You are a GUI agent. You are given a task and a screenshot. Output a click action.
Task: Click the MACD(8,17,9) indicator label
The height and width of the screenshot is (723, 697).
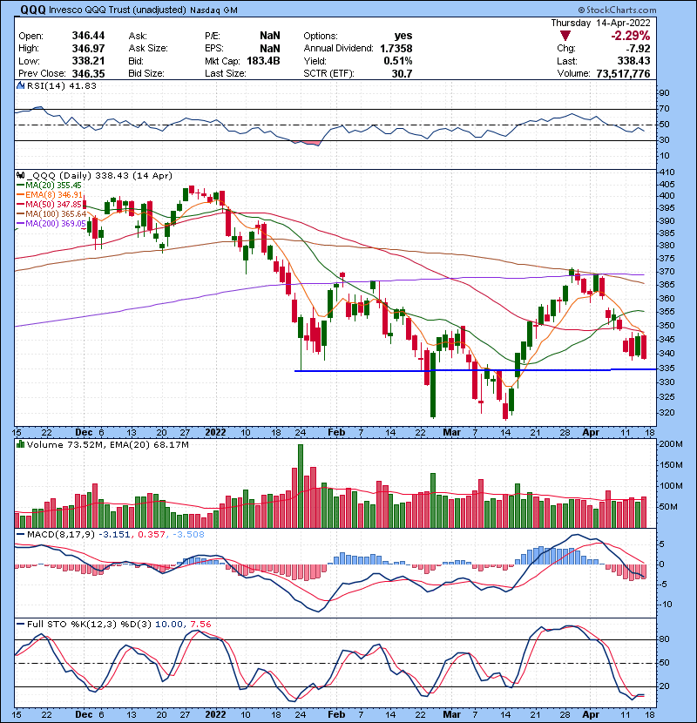(x=61, y=535)
